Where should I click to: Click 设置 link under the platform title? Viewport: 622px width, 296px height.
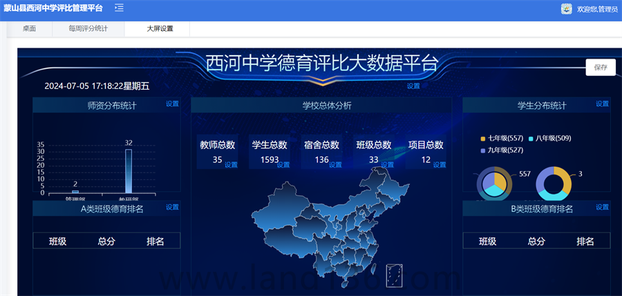(413, 86)
